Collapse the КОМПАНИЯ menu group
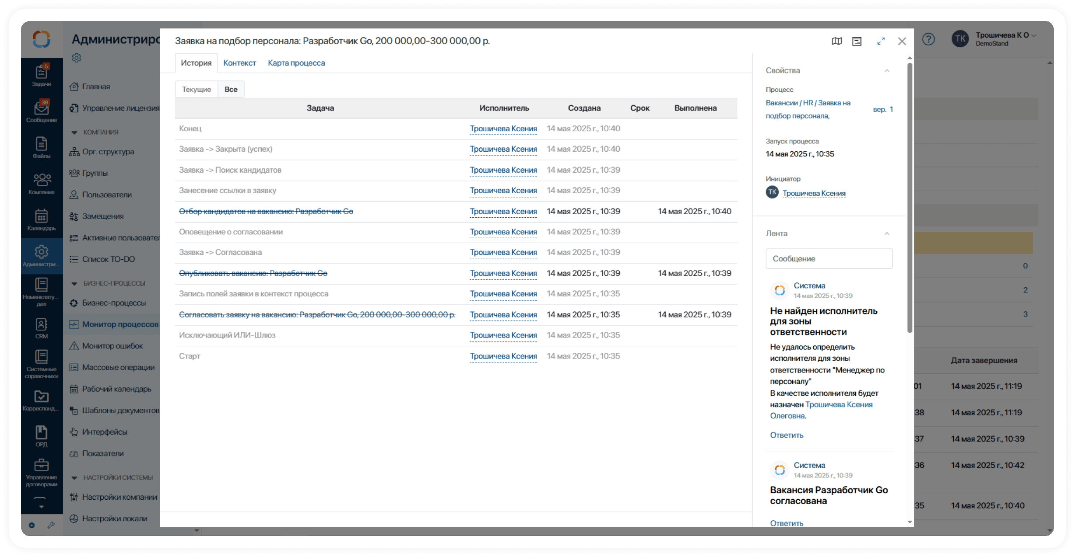Image resolution: width=1075 pixels, height=557 pixels. [x=74, y=132]
